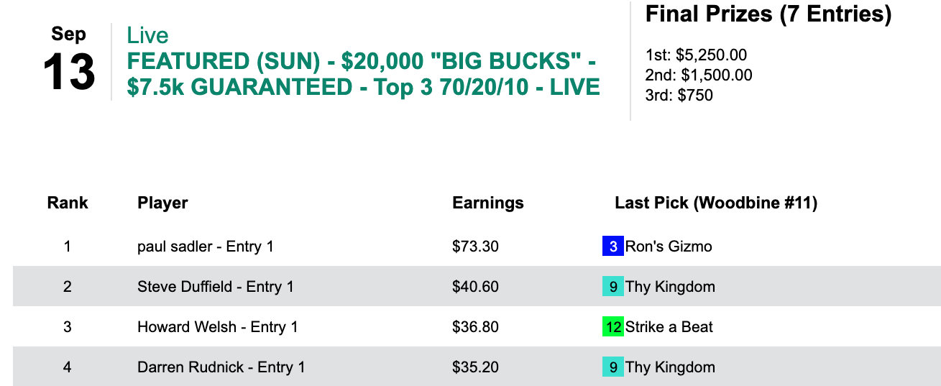Click the Final Prizes (7 Entries) heading
This screenshot has width=941, height=386.
pos(768,14)
